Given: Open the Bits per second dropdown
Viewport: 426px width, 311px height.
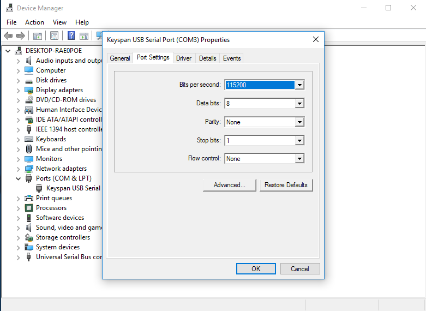Looking at the screenshot, I should pos(299,85).
